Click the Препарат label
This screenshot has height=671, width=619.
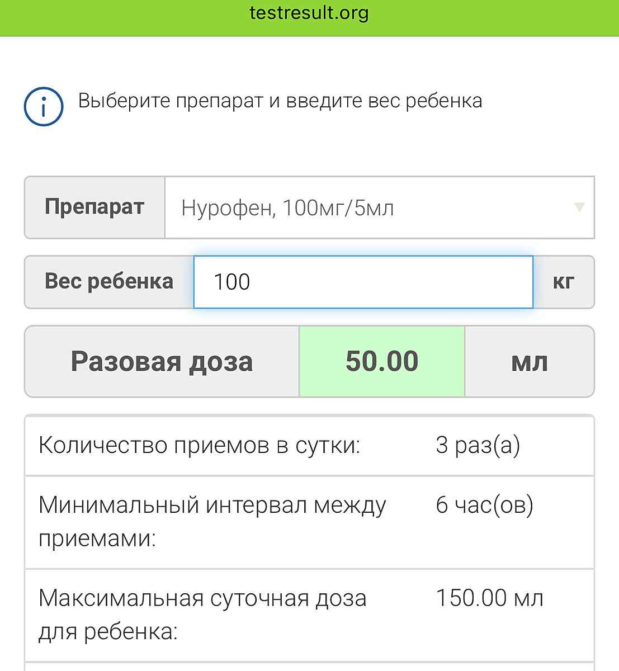click(94, 207)
